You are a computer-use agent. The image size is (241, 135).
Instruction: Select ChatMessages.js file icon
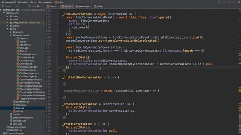point(18,76)
